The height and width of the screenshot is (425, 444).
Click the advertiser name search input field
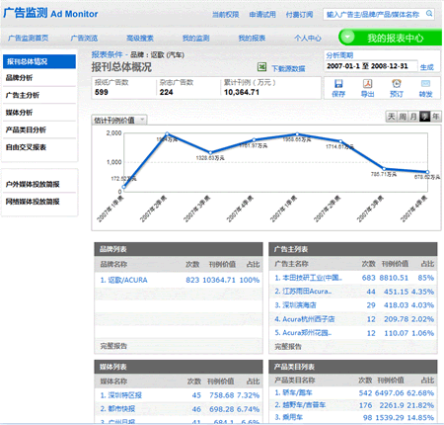pos(374,14)
